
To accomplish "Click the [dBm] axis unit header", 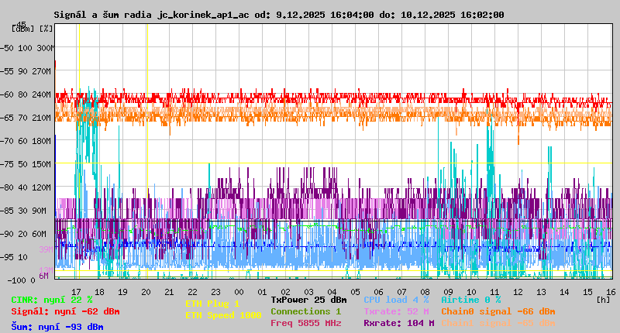I will point(22,29).
